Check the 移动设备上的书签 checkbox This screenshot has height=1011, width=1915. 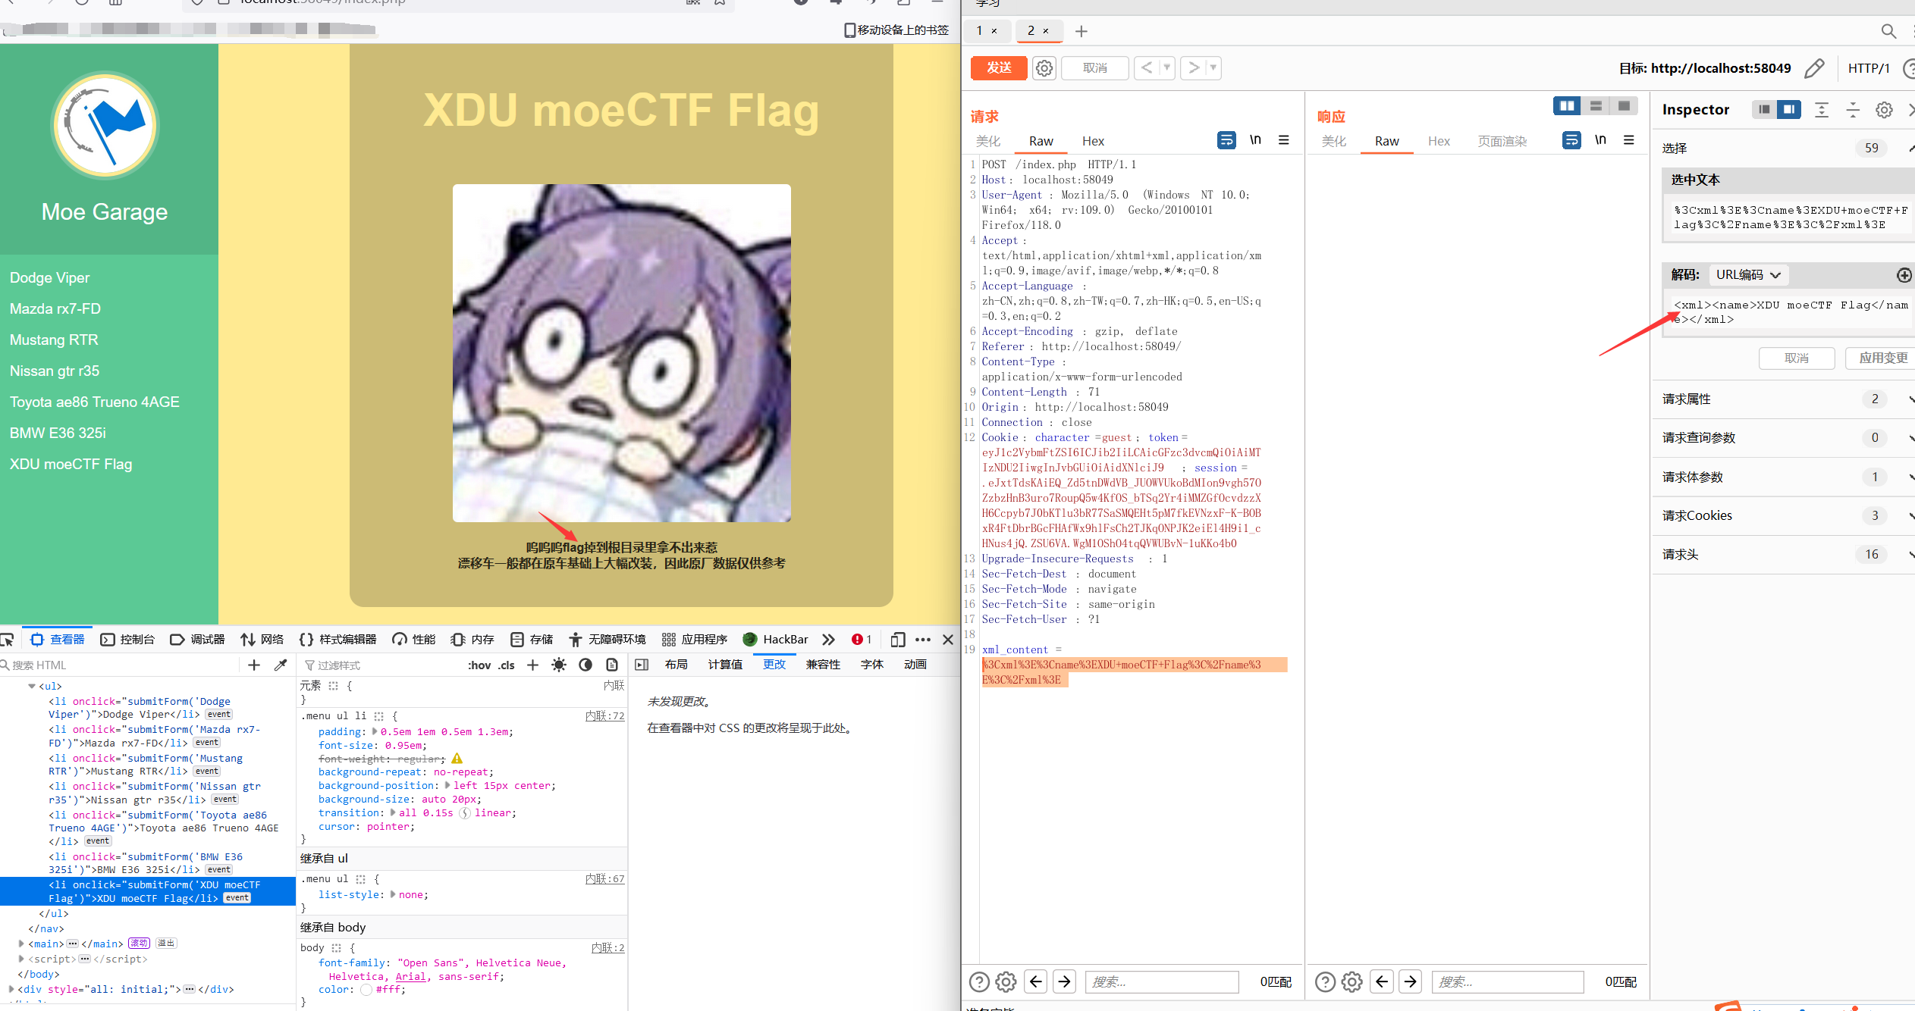(x=849, y=30)
